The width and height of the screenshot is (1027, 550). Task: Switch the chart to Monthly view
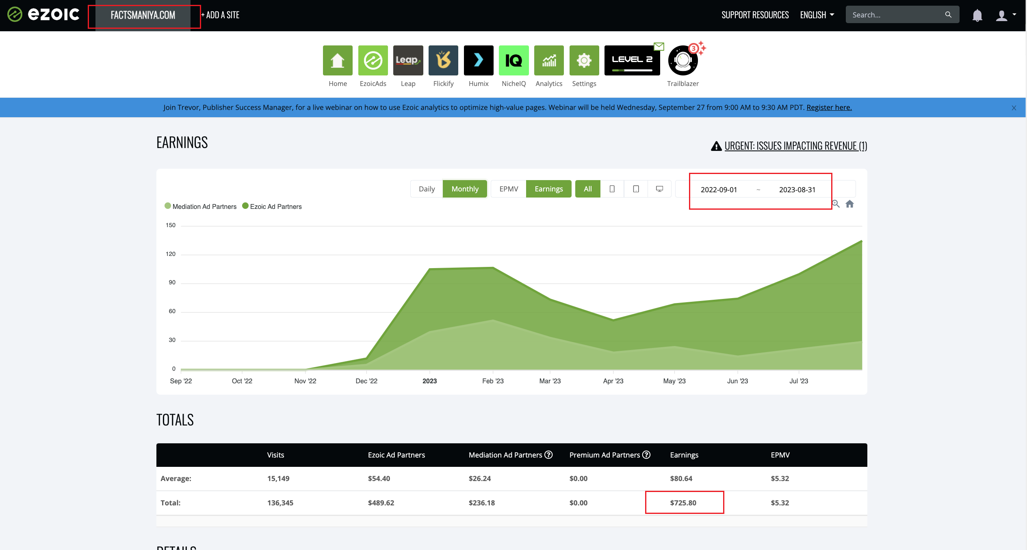(x=465, y=189)
